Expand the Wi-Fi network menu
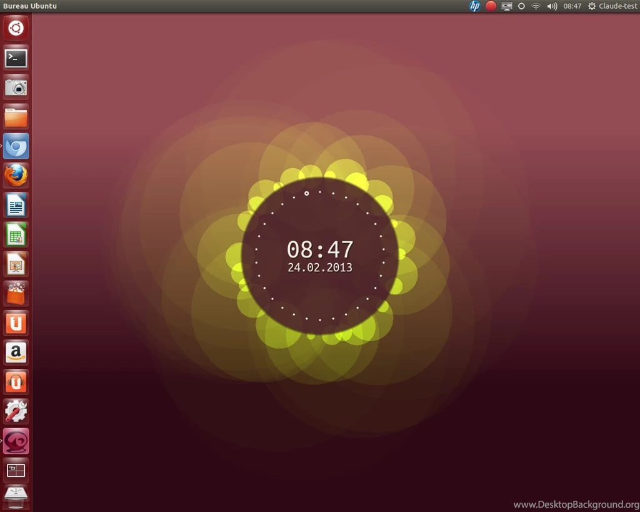This screenshot has width=640, height=512. tap(536, 6)
